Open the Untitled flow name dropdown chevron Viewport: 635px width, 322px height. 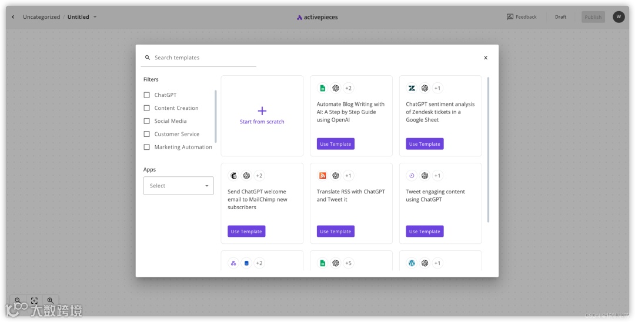(95, 17)
